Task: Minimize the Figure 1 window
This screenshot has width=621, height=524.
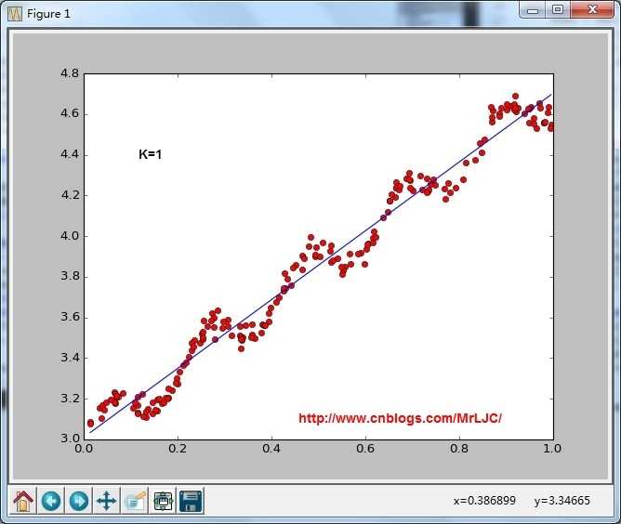Action: click(533, 10)
